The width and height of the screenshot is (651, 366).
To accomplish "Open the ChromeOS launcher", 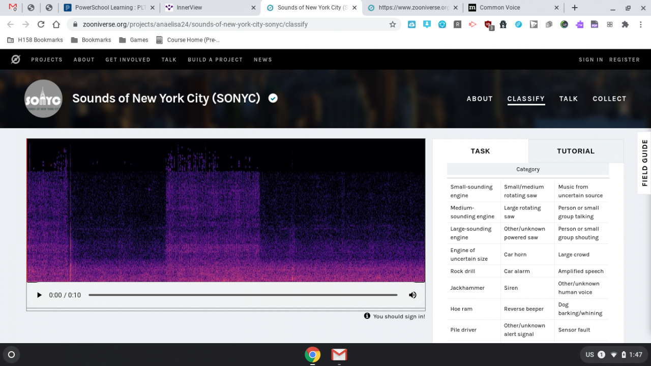I will coord(12,354).
